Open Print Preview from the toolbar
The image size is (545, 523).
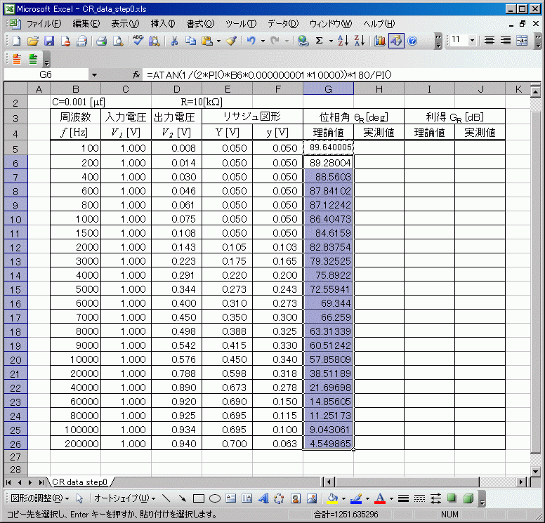[117, 41]
